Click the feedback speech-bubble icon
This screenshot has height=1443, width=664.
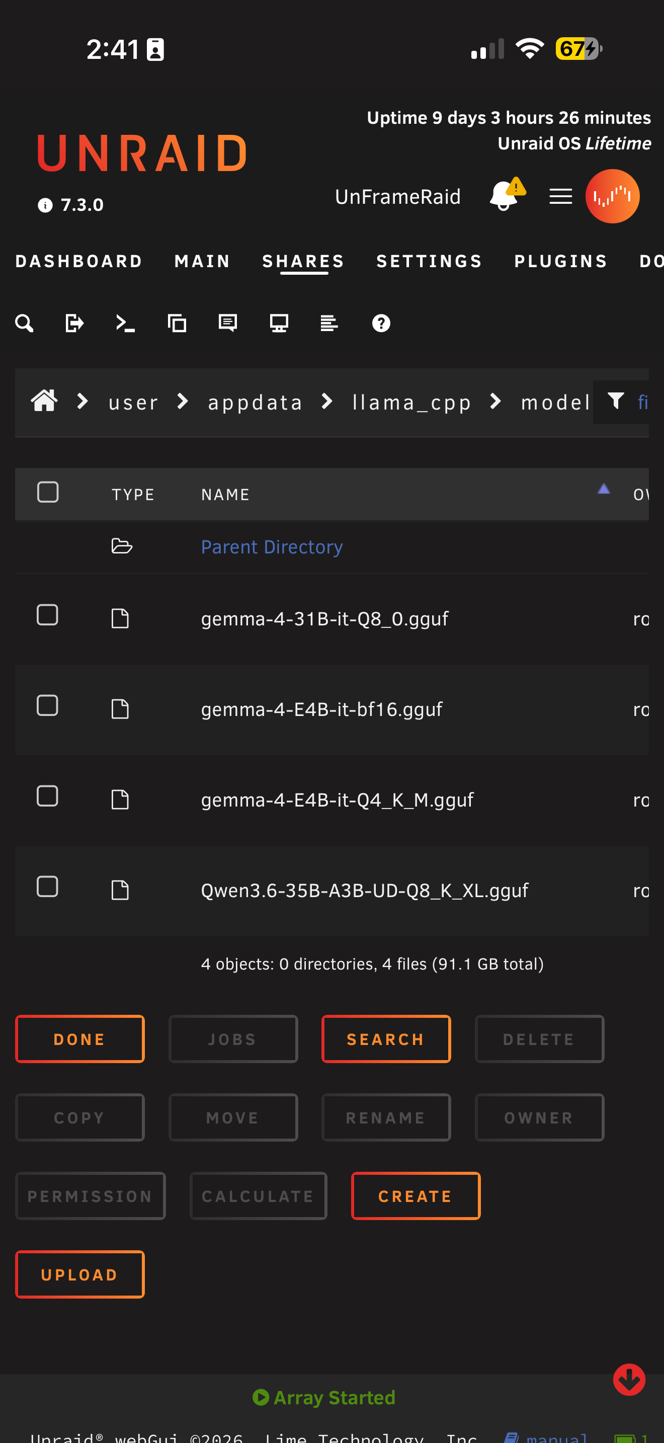click(228, 323)
